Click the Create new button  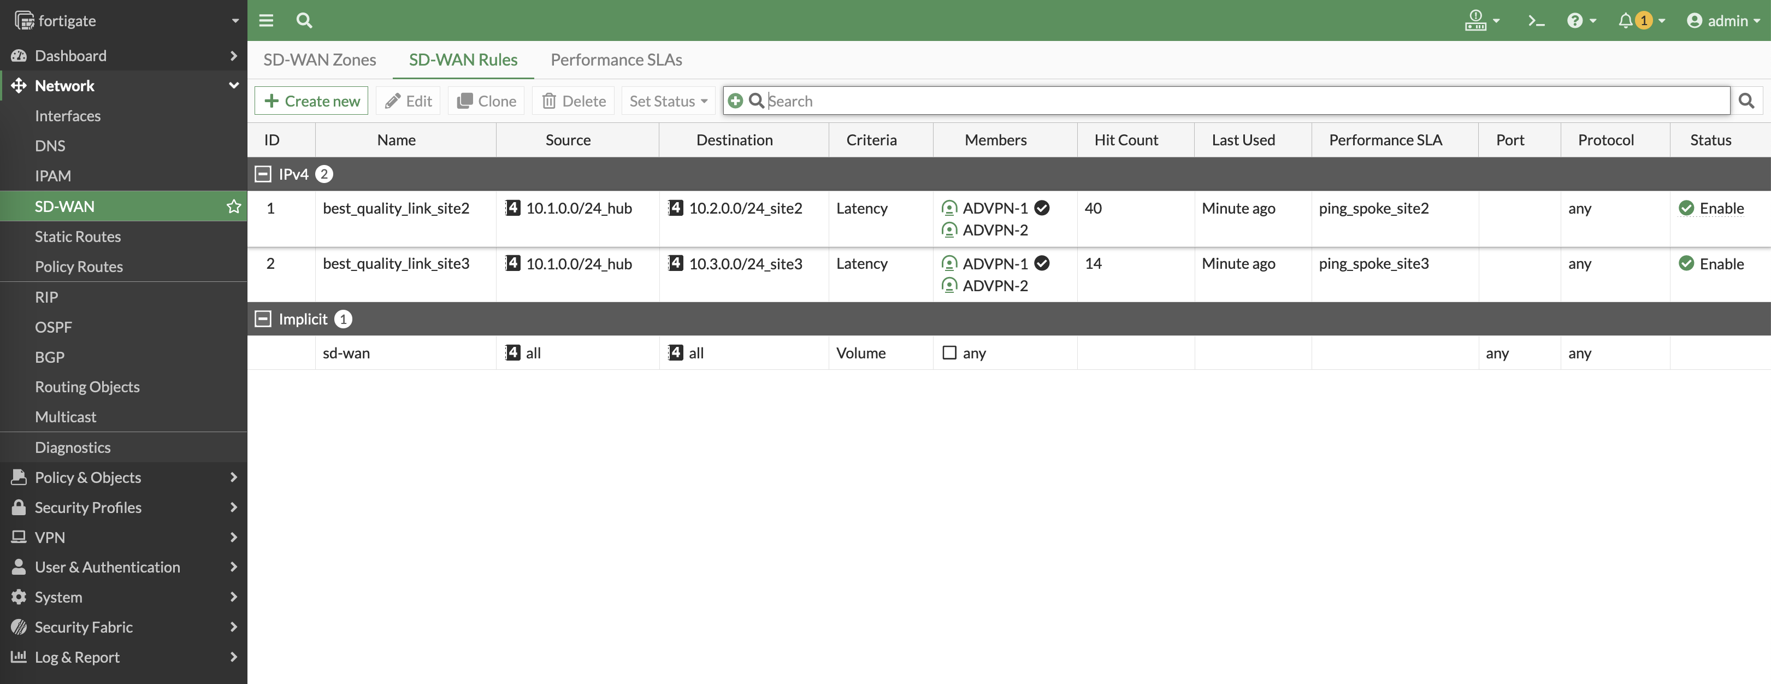(311, 101)
